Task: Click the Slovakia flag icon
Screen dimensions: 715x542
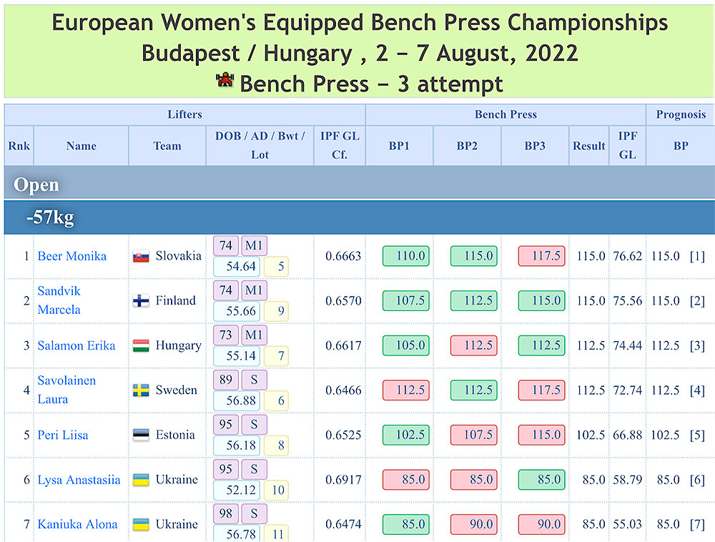Action: tap(141, 257)
